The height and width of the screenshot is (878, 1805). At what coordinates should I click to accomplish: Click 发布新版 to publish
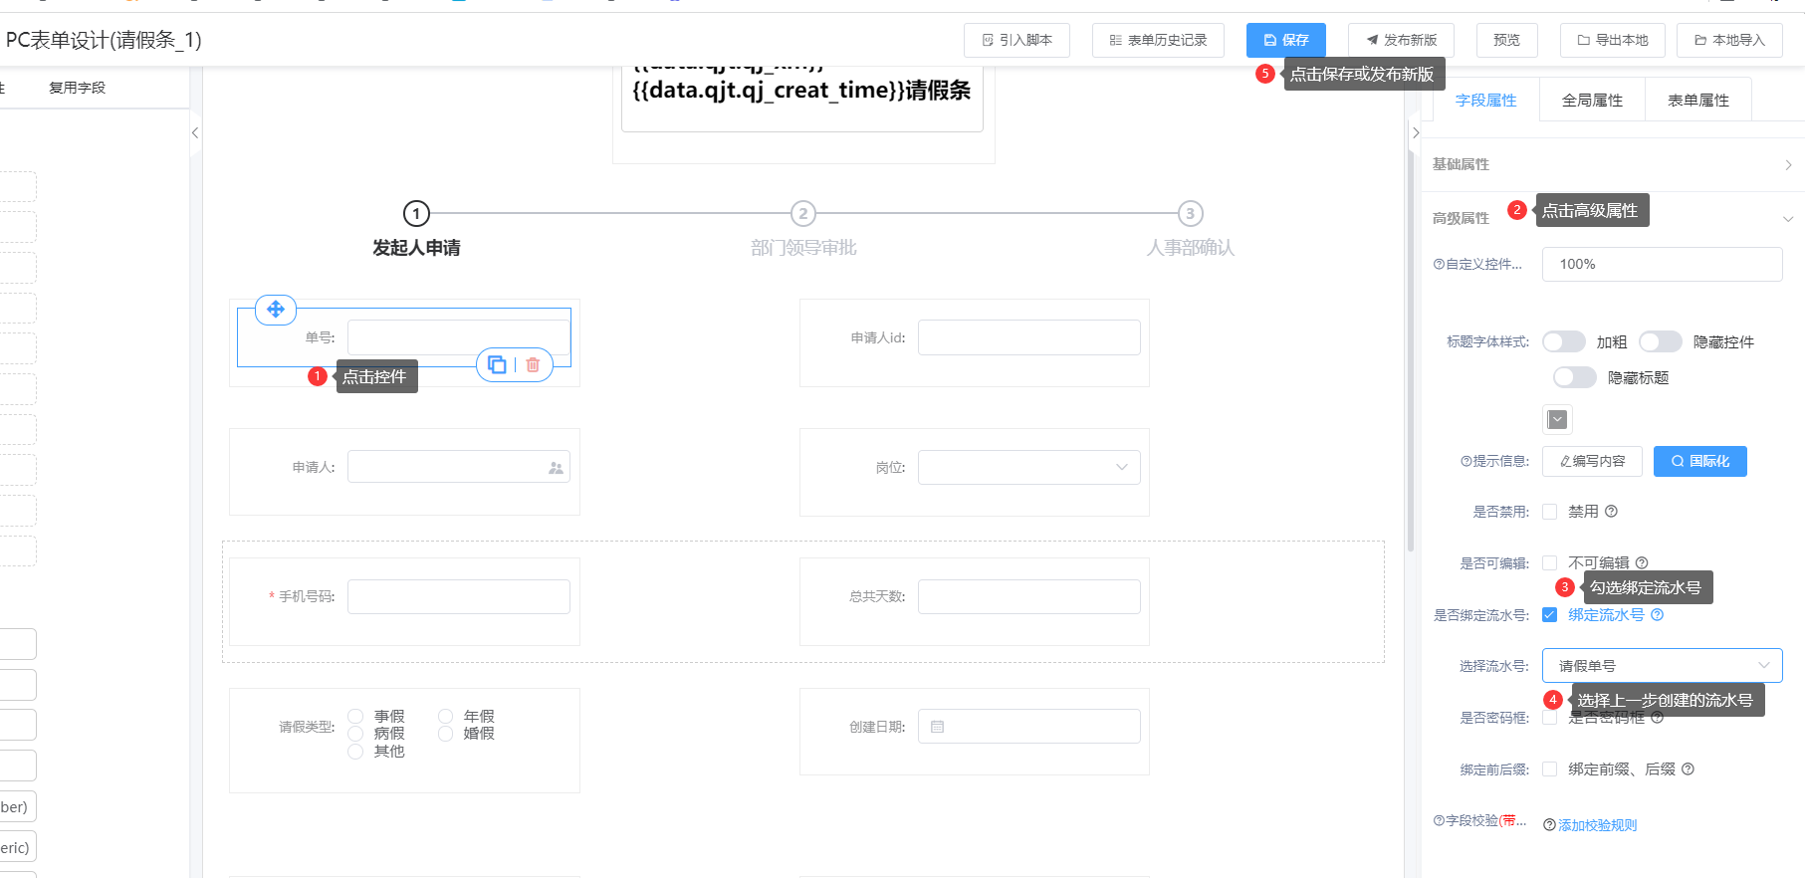point(1401,40)
